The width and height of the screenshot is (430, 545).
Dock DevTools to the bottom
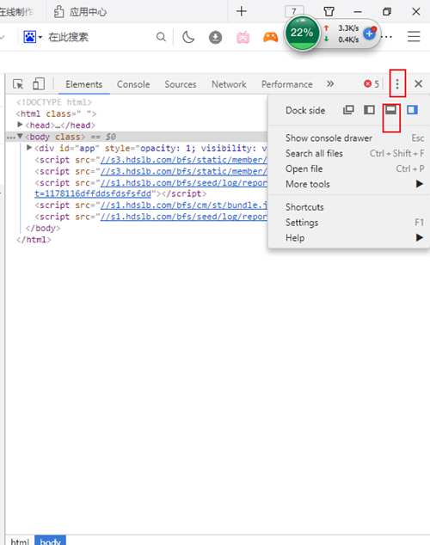[390, 110]
